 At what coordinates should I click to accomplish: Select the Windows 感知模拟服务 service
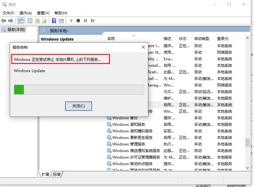tap(130, 131)
